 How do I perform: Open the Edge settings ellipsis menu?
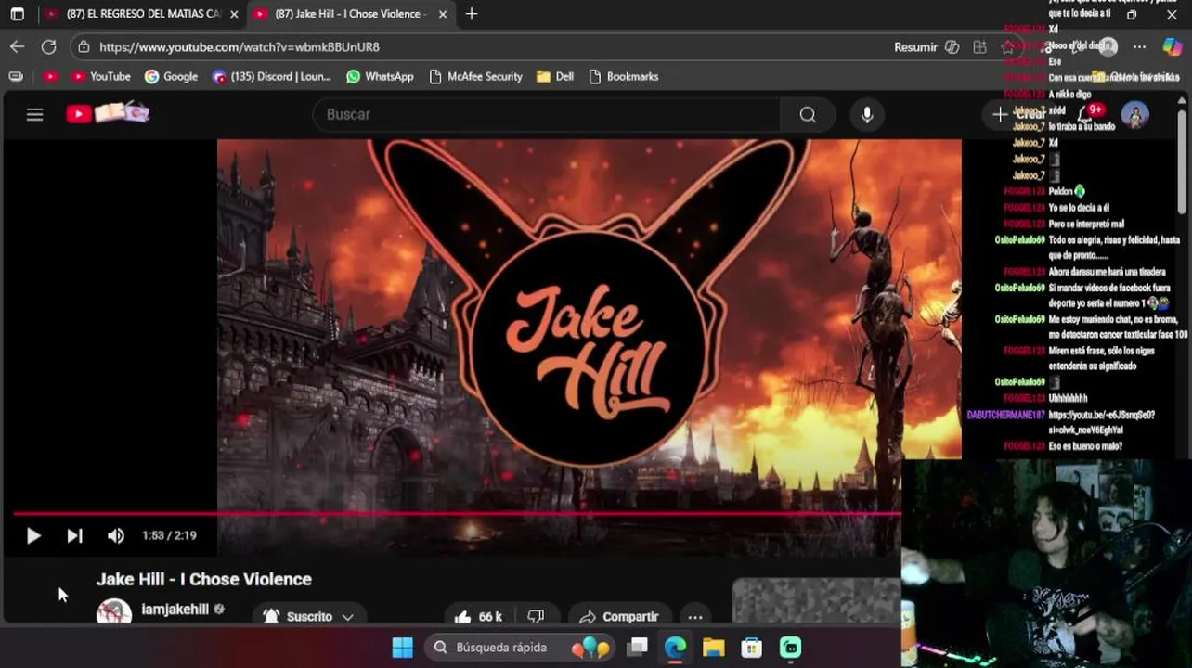1140,46
